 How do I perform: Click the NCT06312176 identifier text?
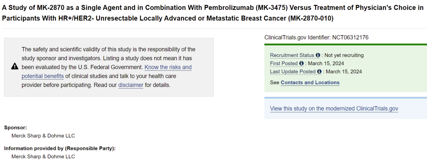pos(350,37)
